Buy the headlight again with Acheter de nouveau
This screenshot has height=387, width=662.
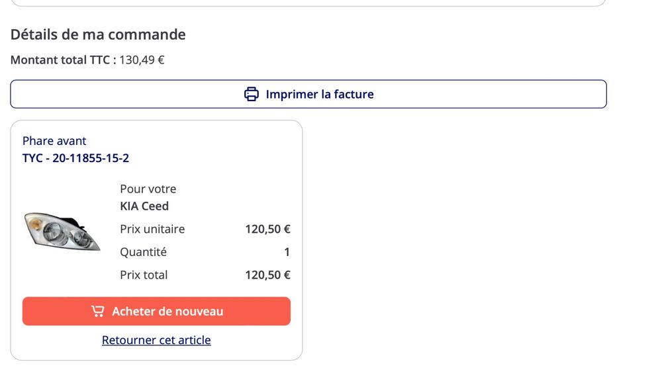pyautogui.click(x=156, y=311)
